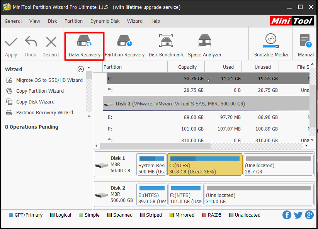Launch Partition Recovery from the toolbar
Viewport: 318px width, 229px height.
coord(124,44)
